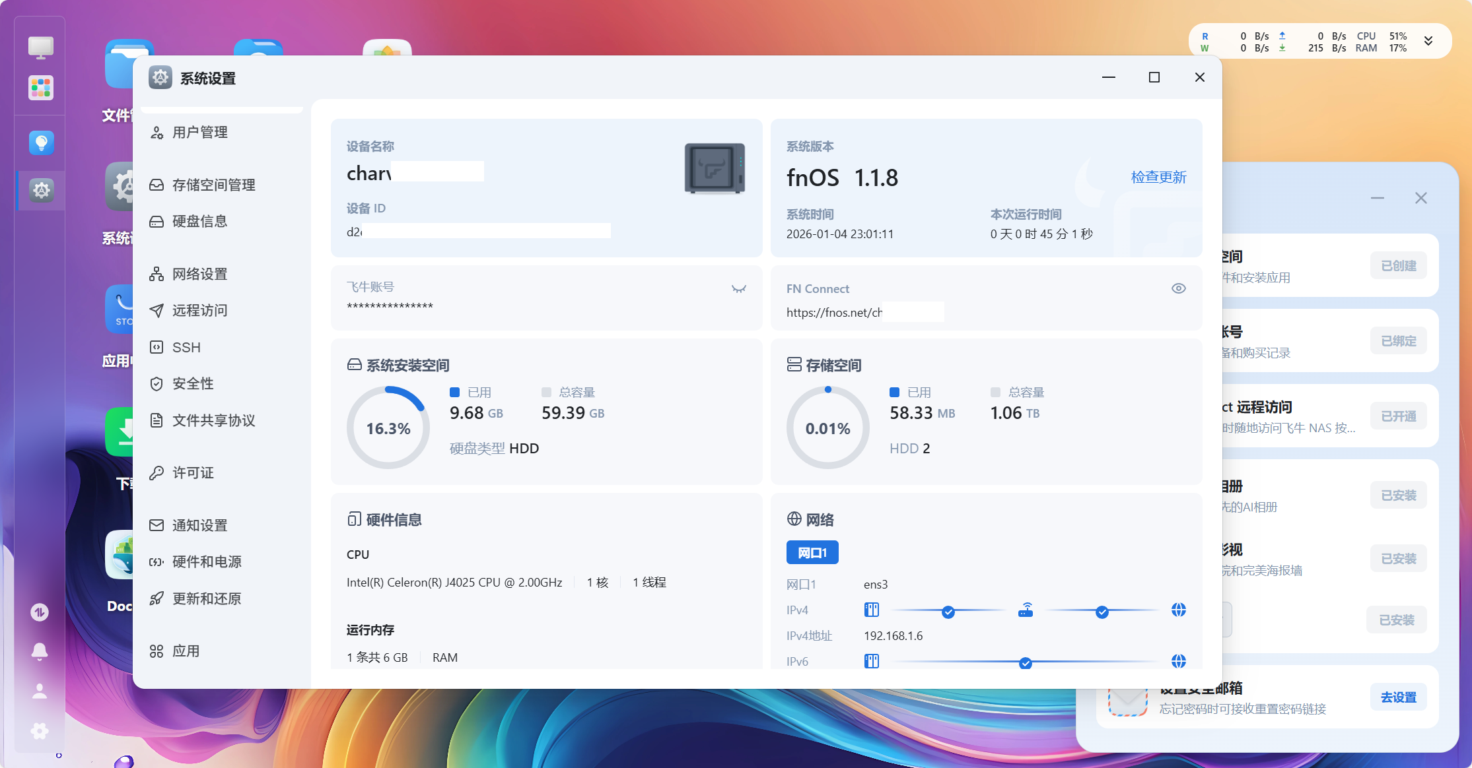The image size is (1472, 768).
Task: Click the FN Connect URL text
Action: coord(833,312)
